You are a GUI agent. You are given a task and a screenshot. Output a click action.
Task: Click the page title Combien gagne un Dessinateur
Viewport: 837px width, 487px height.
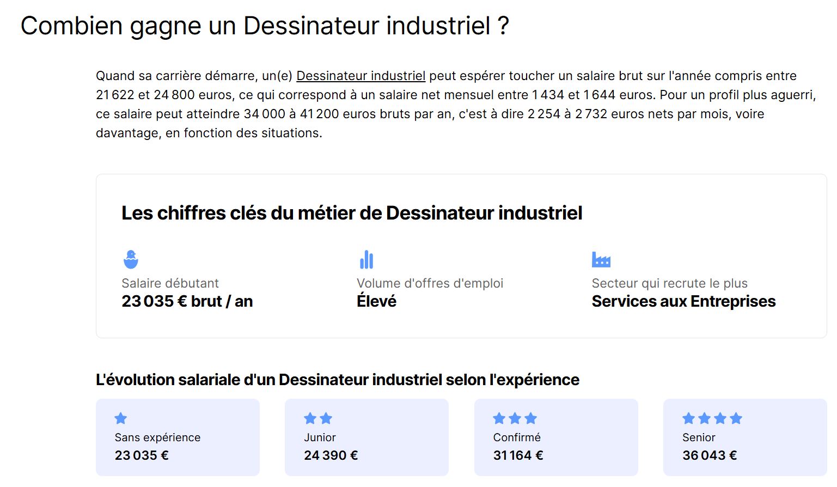pos(265,26)
